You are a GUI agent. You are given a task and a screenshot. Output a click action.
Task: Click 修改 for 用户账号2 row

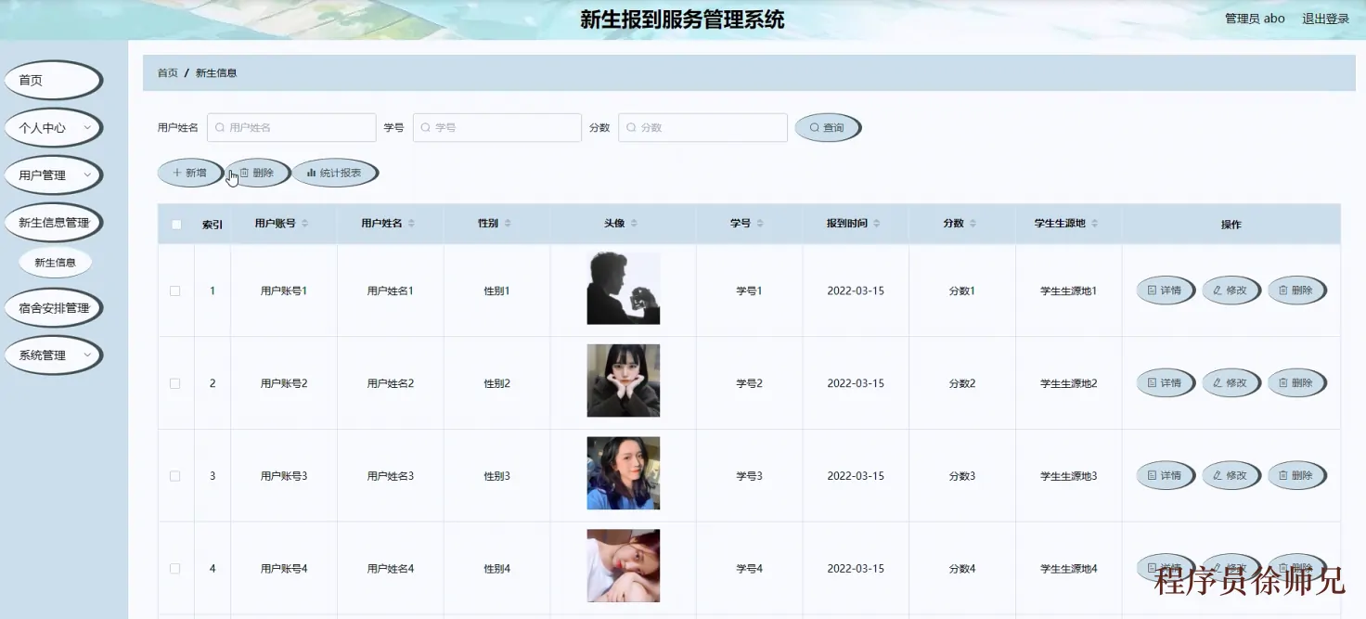1231,383
